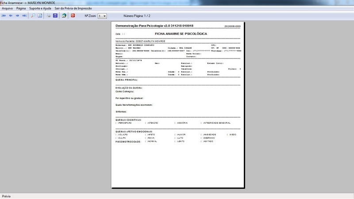354x199 pixels.
Task: Click the printer icon to print
Action: coord(49,15)
